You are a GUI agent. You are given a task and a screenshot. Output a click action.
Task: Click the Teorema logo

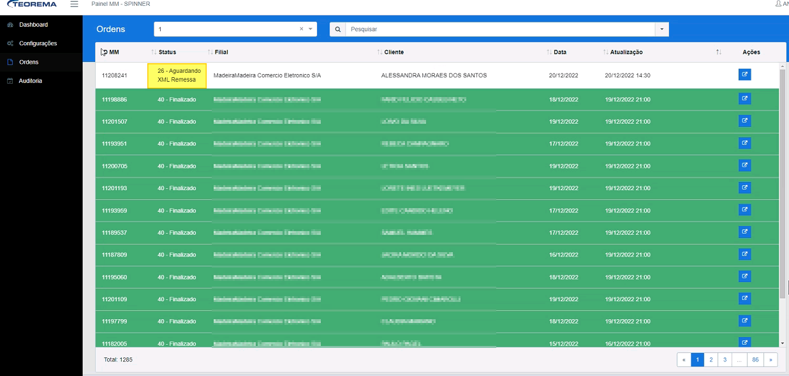coord(32,4)
